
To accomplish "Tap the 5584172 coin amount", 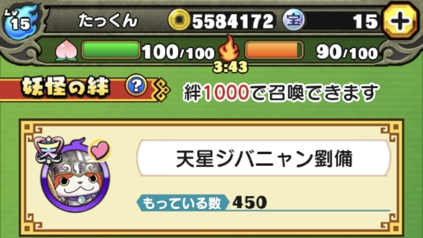I will pyautogui.click(x=233, y=21).
